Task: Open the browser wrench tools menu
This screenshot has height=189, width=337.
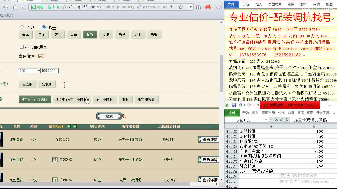Action: tap(218, 7)
